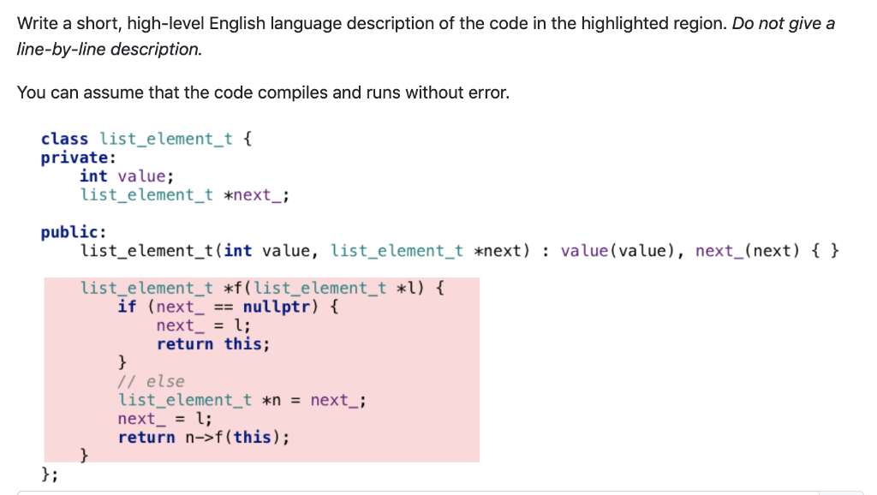
Task: Click the "// else" comment
Action: 151,381
